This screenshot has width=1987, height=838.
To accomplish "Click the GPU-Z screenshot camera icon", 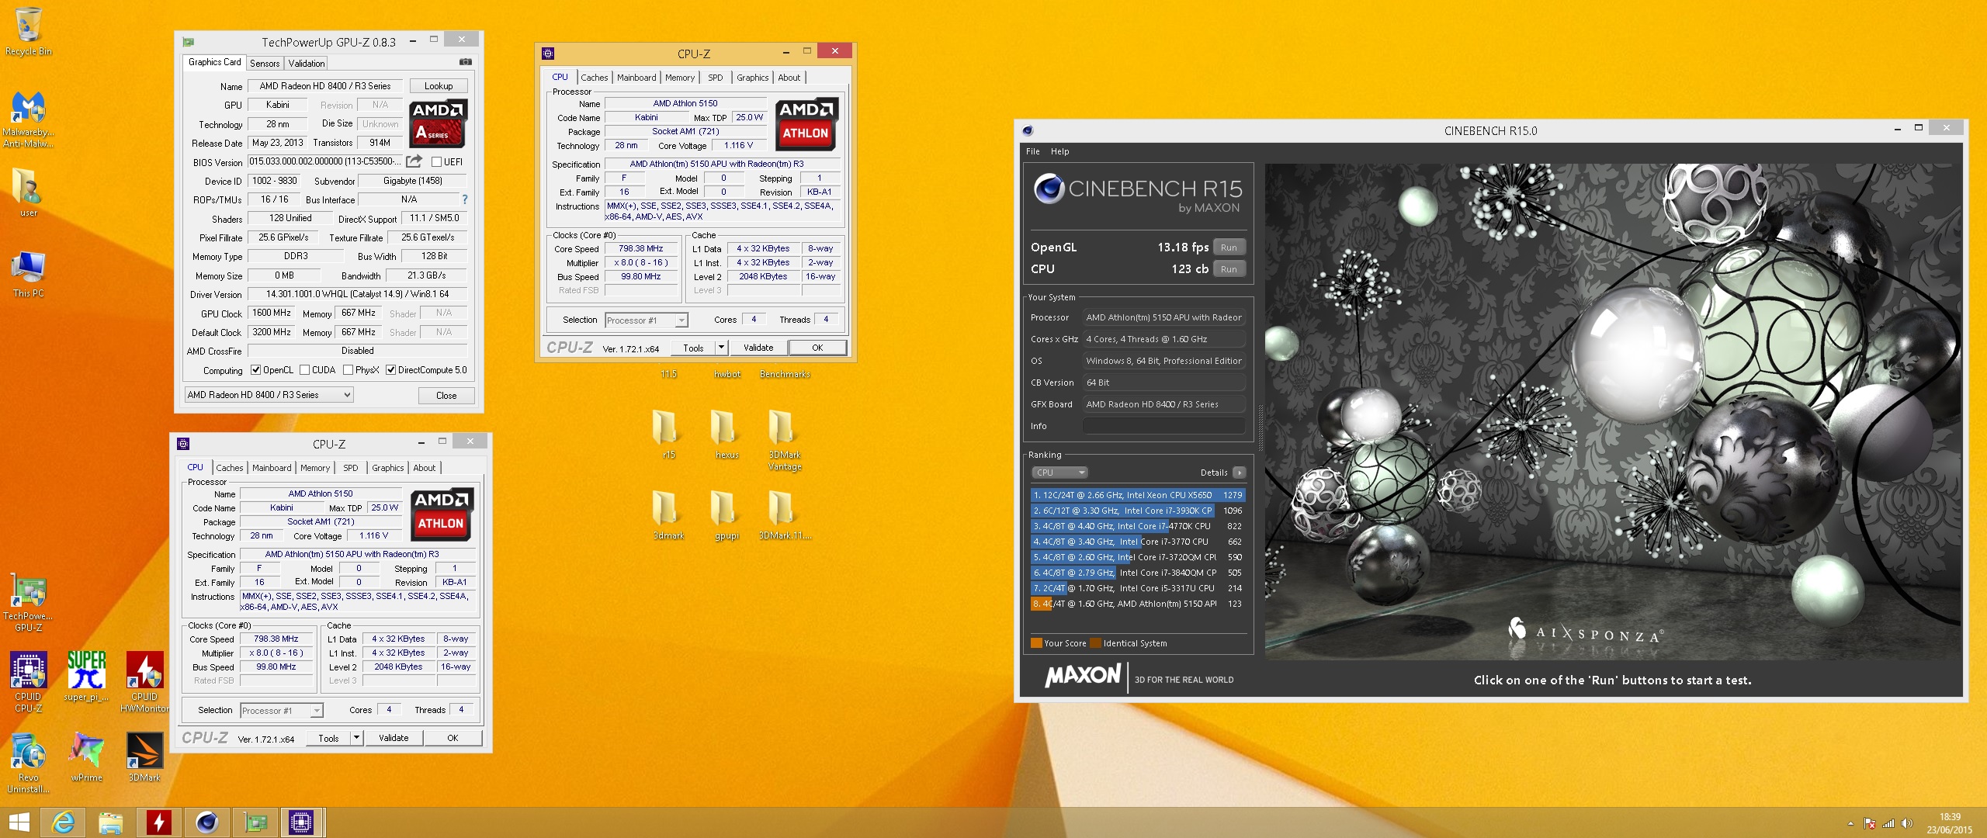I will tap(466, 62).
